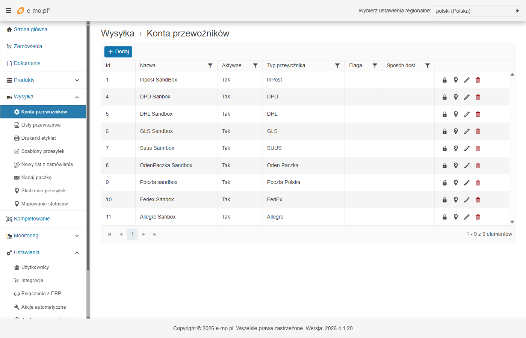
Task: Edit the DHL Sandbox account with pencil icon
Action: click(467, 114)
